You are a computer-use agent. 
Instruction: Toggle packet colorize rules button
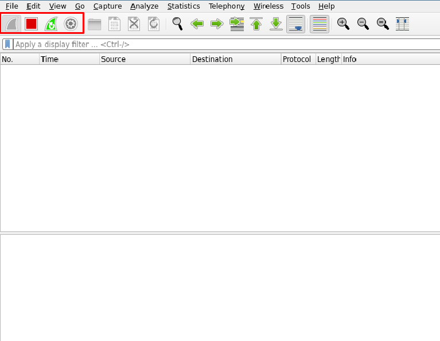[320, 24]
